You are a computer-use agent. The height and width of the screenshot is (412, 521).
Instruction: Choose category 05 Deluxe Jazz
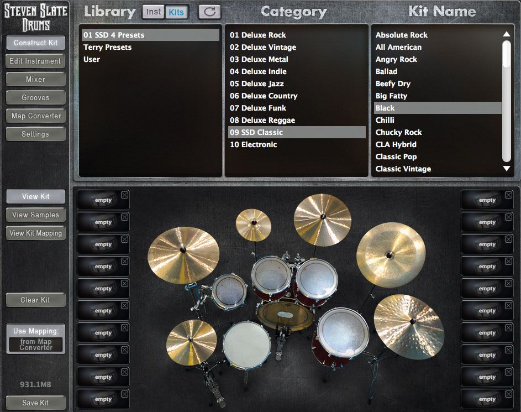click(x=297, y=84)
